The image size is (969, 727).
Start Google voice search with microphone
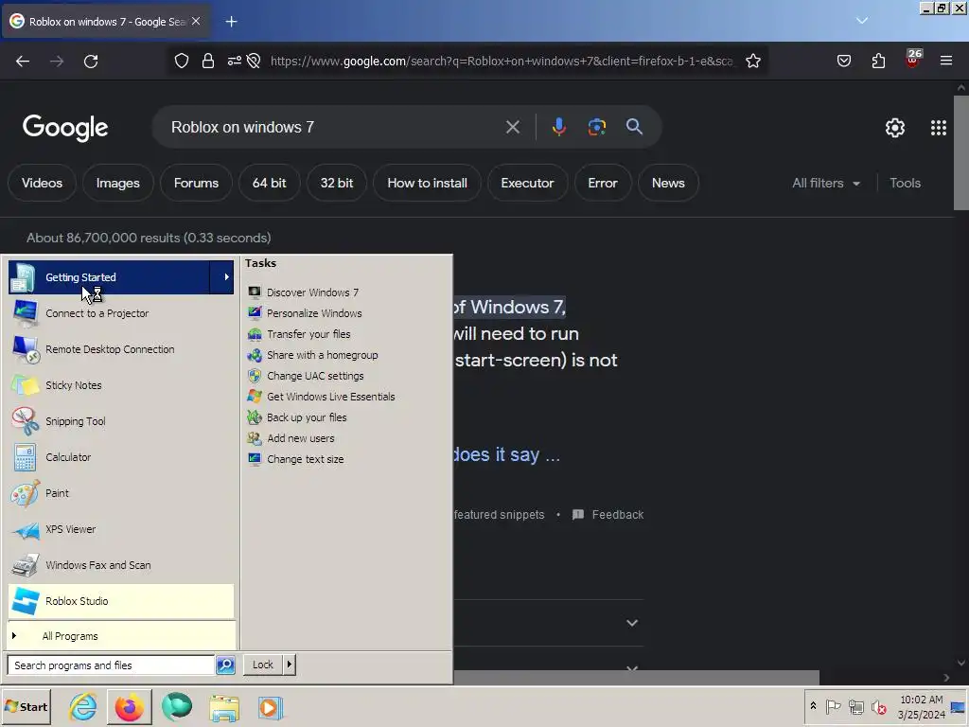(x=558, y=127)
